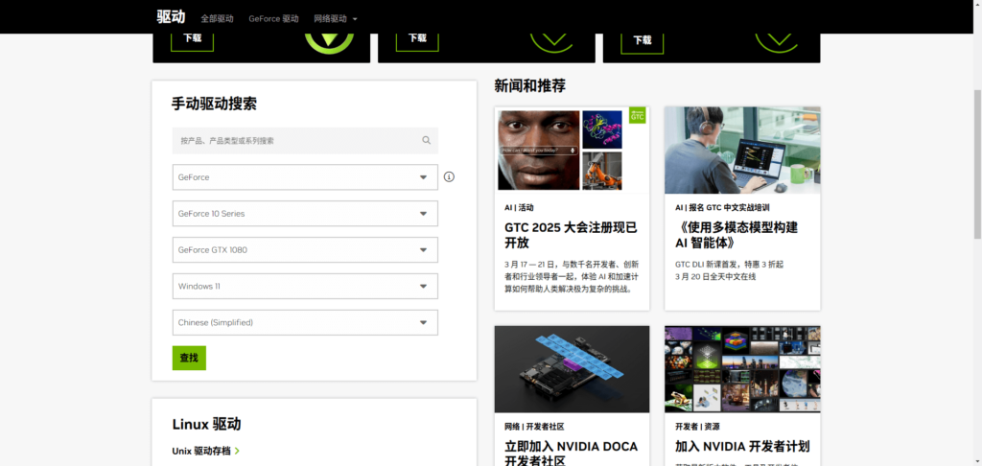Click the AI | 报名 GTC 中文实战培训 tag

722,207
